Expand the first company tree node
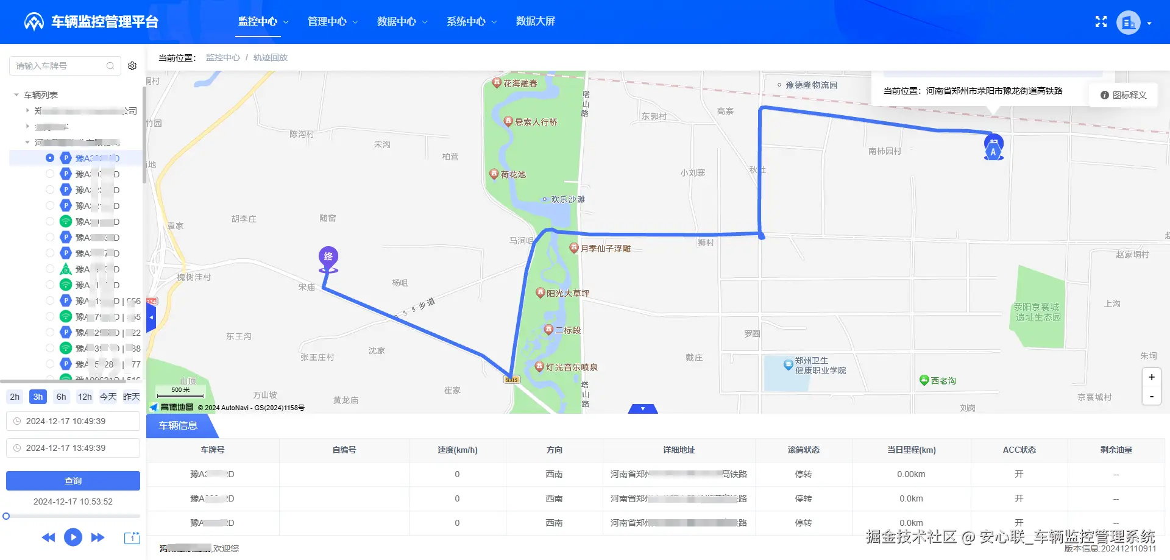 [27, 110]
